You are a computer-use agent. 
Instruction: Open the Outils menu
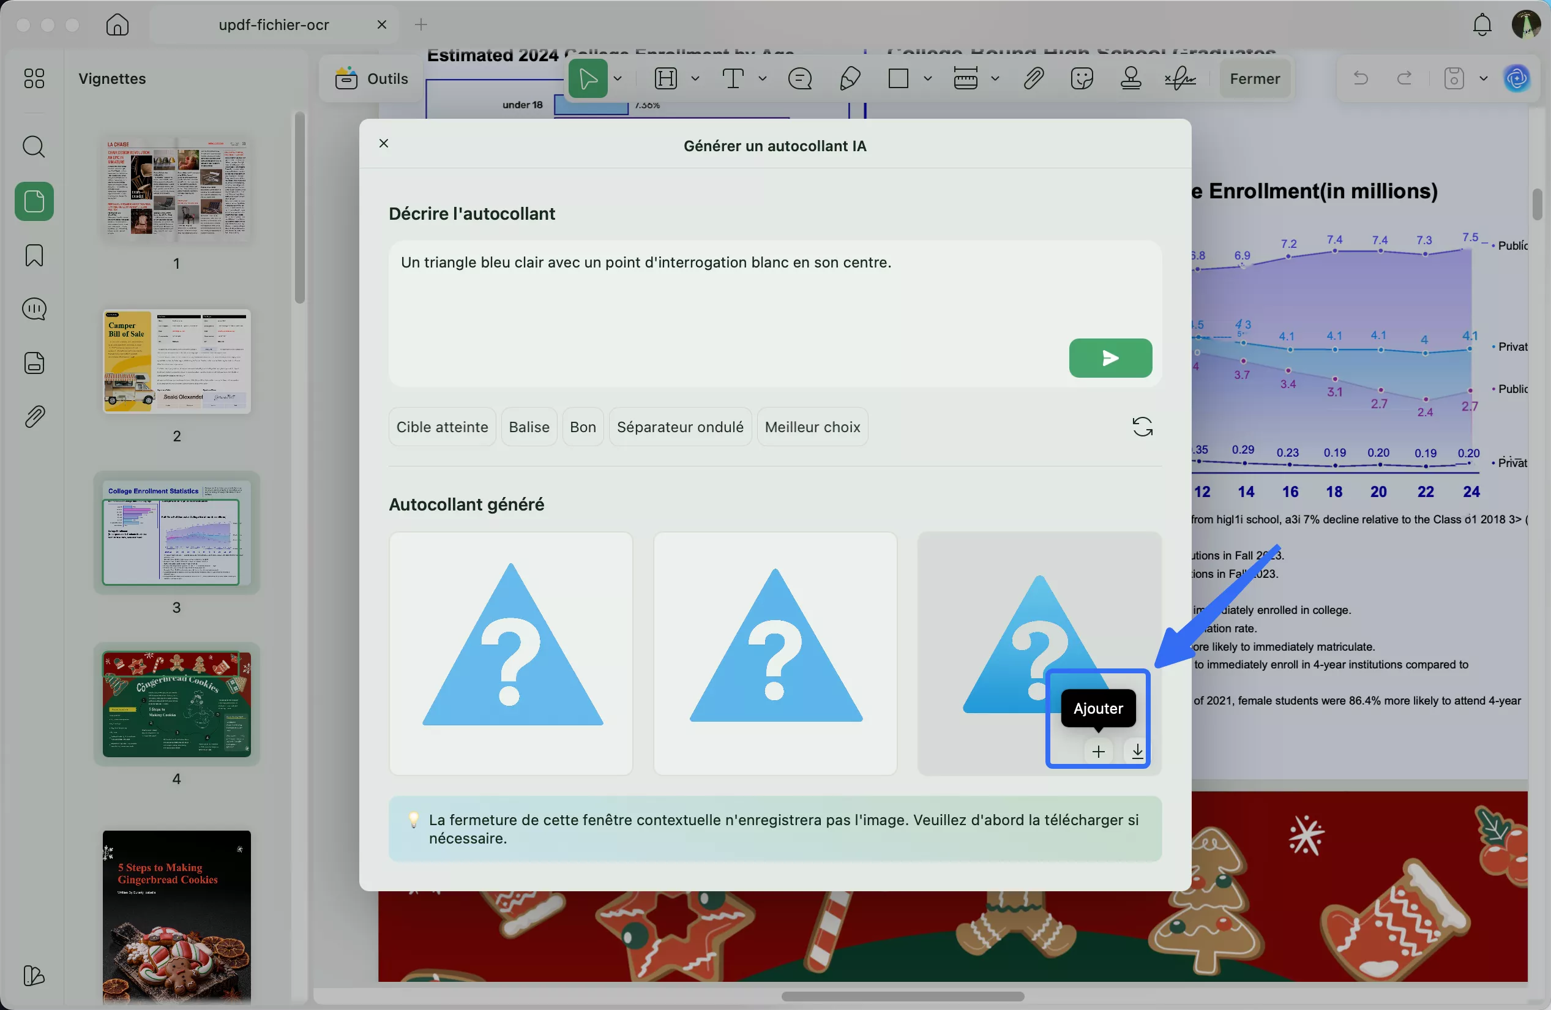click(x=372, y=79)
